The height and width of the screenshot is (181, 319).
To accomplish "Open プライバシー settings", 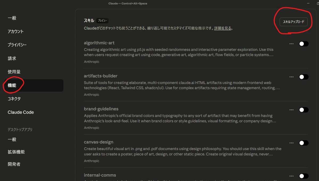I will click(17, 45).
